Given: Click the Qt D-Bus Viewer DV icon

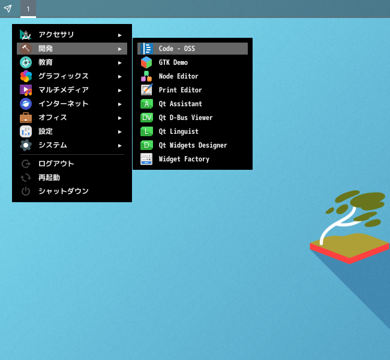Looking at the screenshot, I should tap(146, 118).
